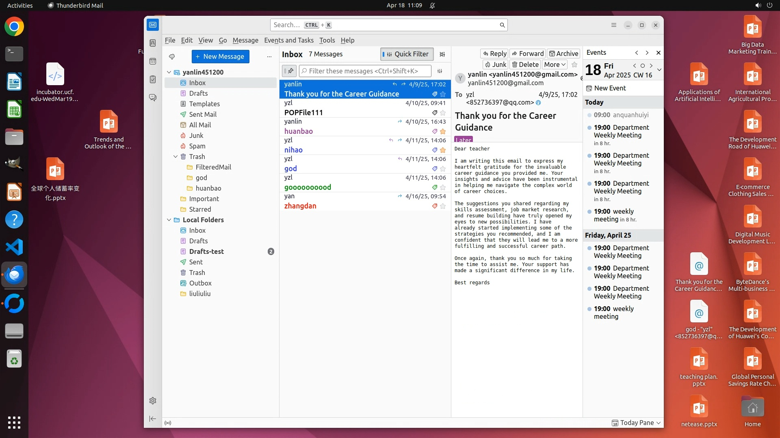Open the Tasks space icon
The image size is (780, 438).
153,79
